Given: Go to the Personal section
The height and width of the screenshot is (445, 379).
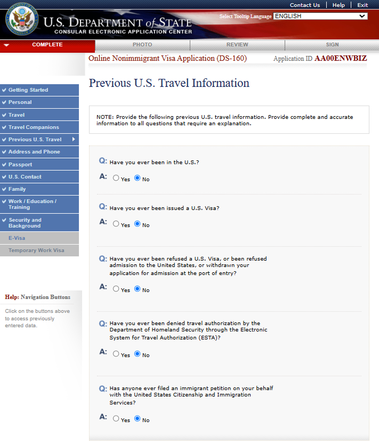Looking at the screenshot, I should click(39, 102).
